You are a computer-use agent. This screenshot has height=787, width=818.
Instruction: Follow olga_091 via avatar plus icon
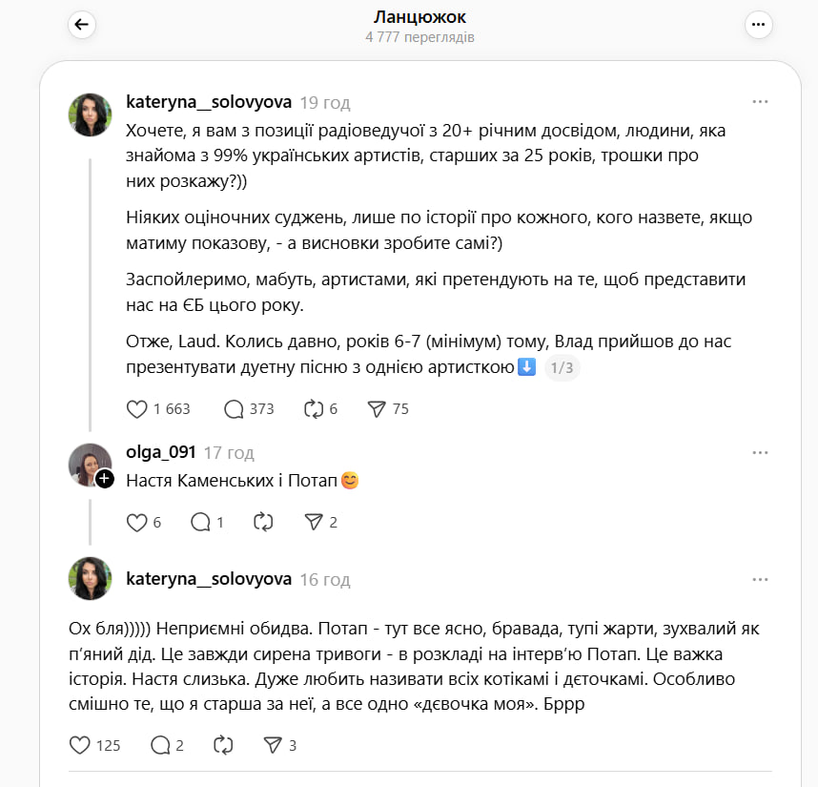point(105,480)
